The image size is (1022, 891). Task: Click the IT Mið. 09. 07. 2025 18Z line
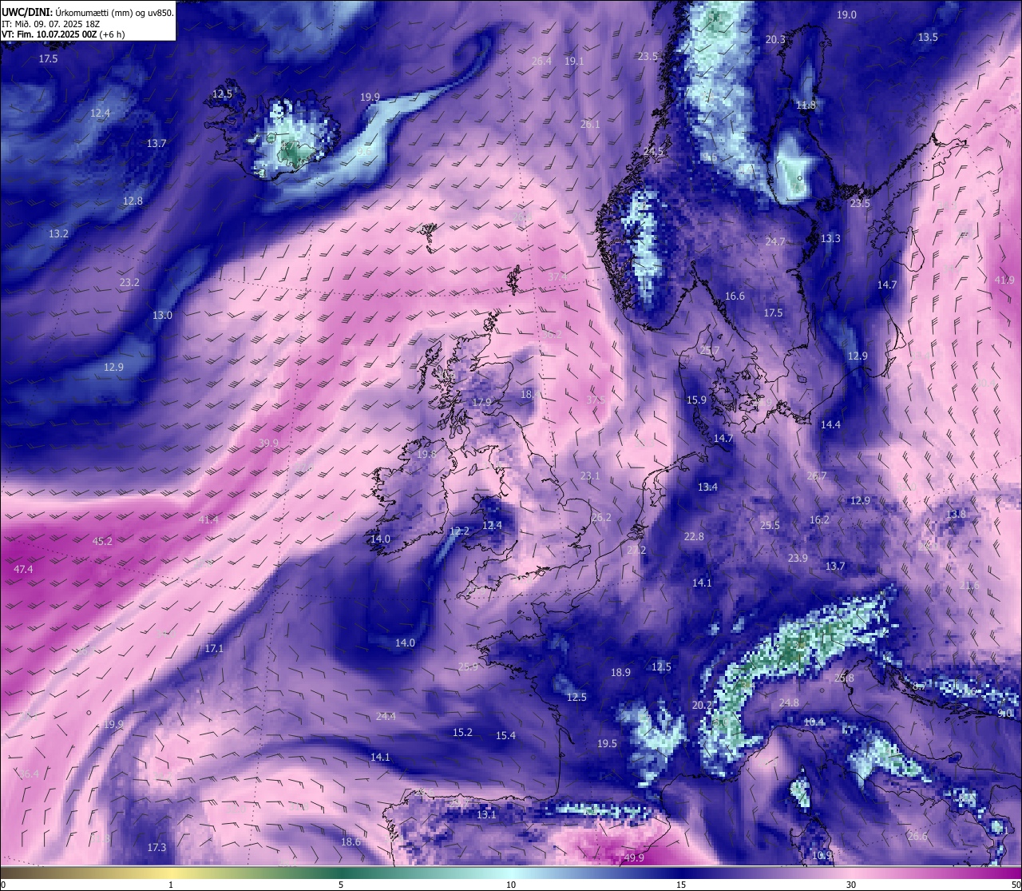click(50, 24)
